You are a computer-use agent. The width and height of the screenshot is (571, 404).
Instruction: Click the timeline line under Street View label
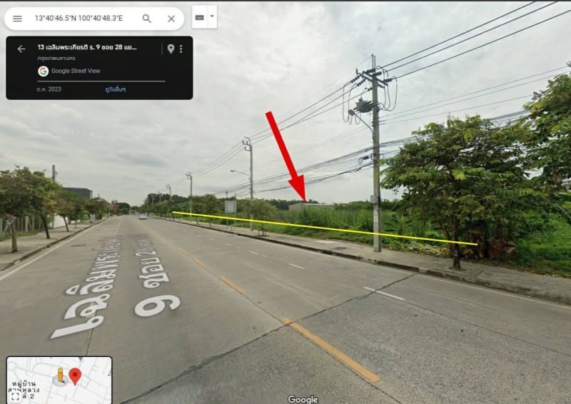[x=101, y=81]
